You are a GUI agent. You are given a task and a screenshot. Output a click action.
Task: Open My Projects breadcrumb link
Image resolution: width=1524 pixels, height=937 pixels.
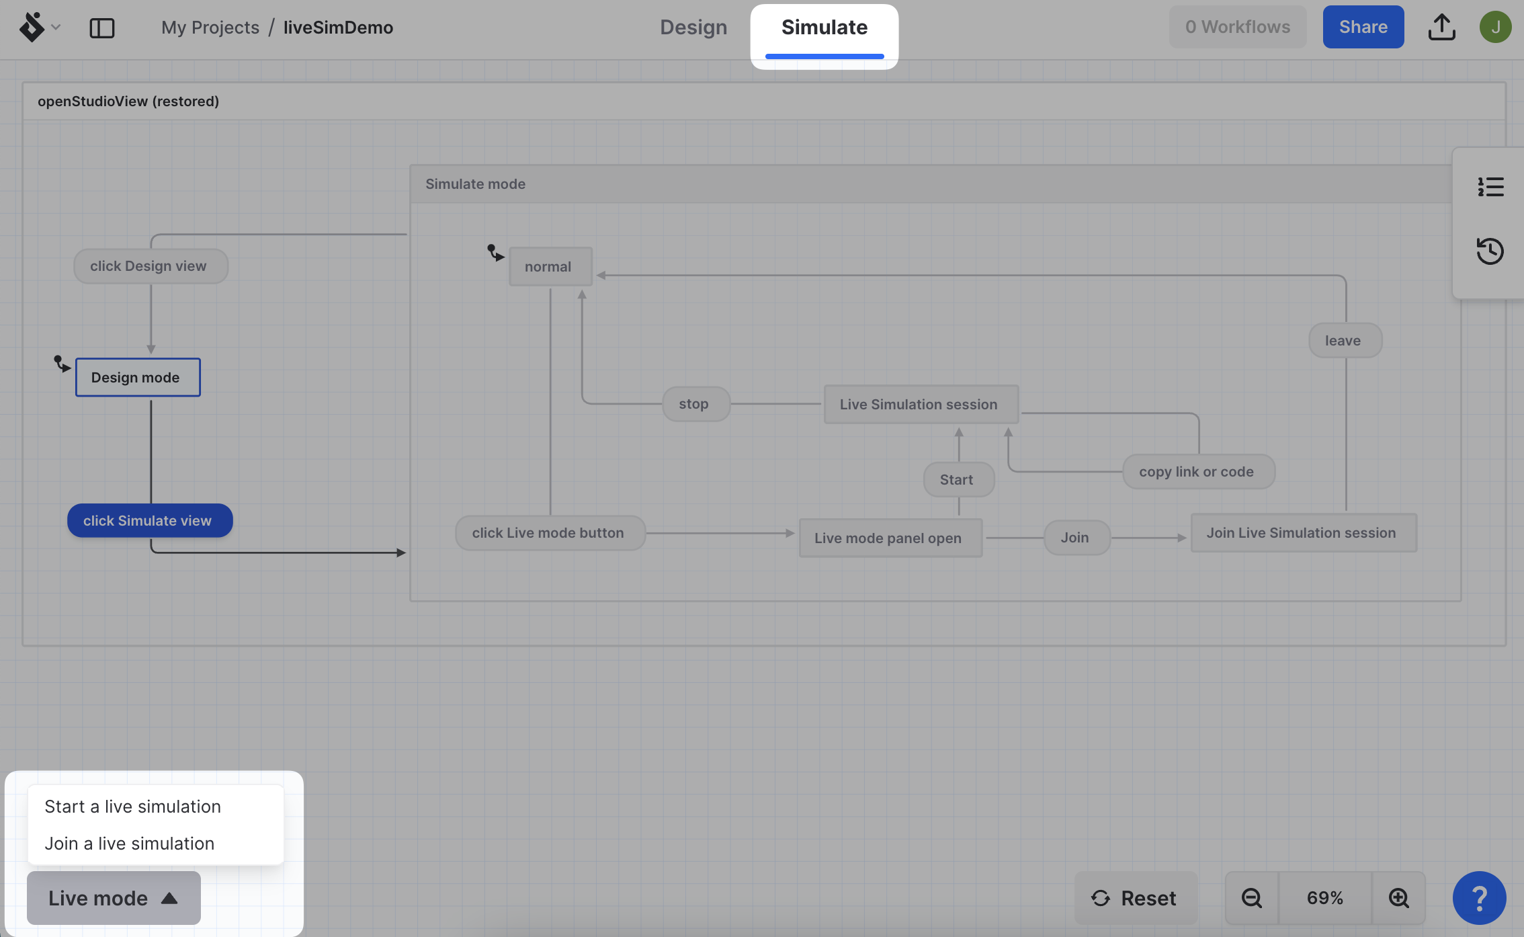[x=210, y=28]
